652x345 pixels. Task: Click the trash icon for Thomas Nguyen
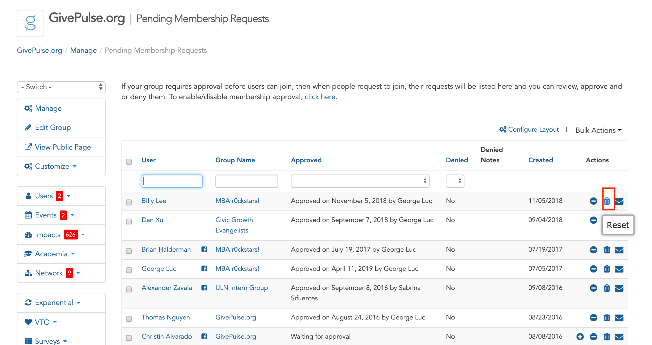pyautogui.click(x=607, y=317)
